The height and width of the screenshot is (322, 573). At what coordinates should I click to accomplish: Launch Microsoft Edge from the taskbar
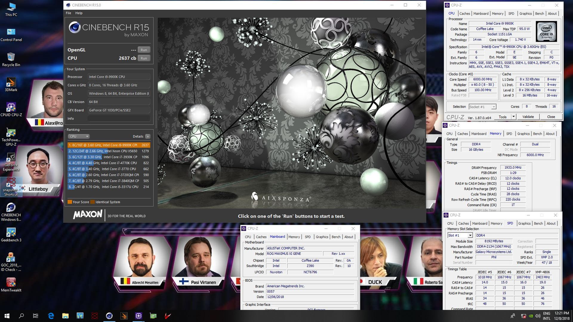pyautogui.click(x=51, y=316)
